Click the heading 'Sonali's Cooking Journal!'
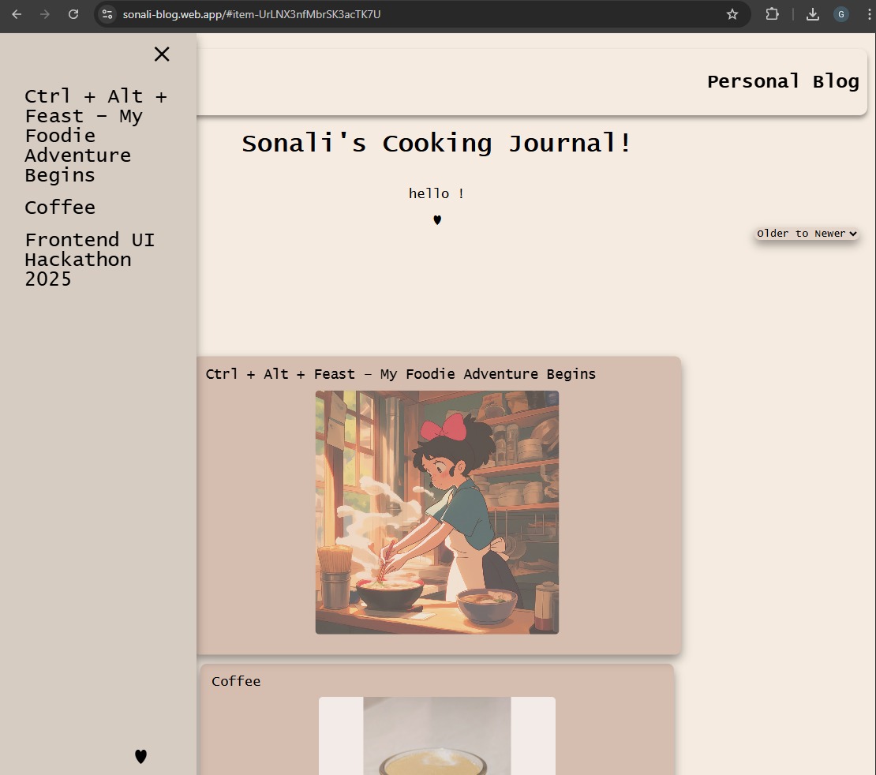 click(x=436, y=144)
